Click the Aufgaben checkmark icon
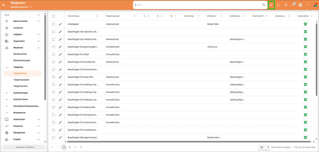 tap(7, 35)
